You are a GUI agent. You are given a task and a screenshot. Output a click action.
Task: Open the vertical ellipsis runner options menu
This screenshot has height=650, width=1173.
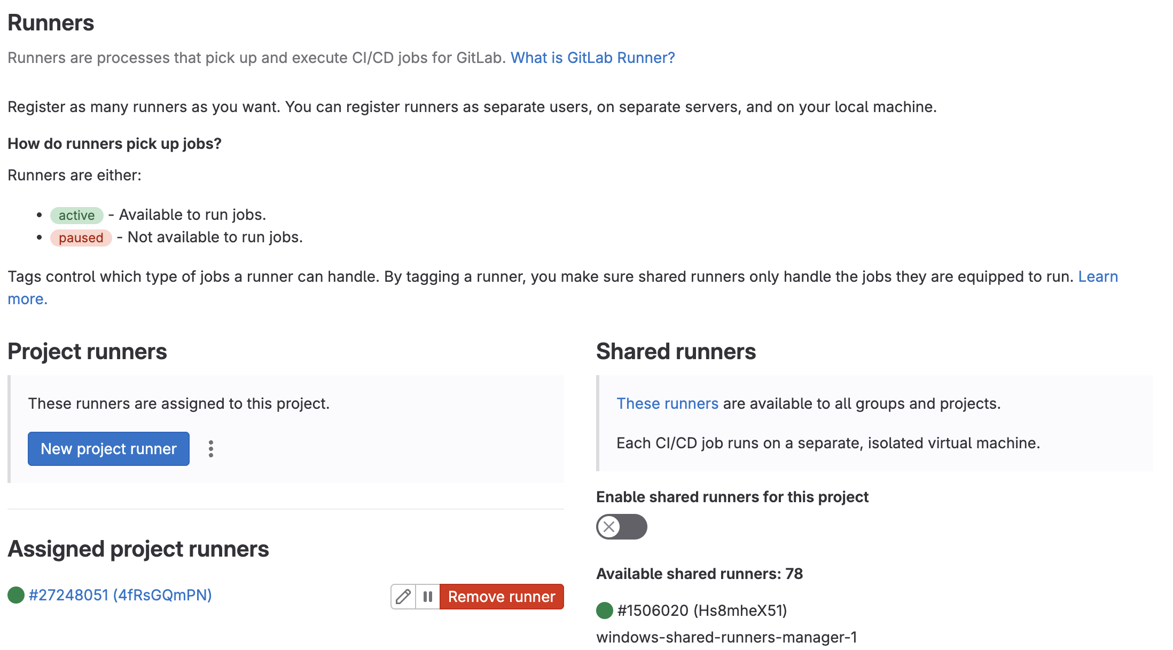[x=211, y=449]
